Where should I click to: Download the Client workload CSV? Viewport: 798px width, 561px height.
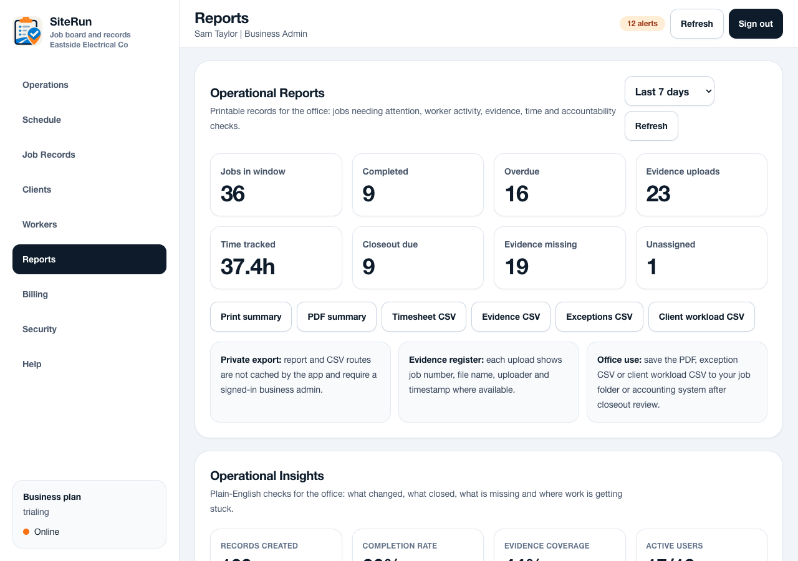701,317
